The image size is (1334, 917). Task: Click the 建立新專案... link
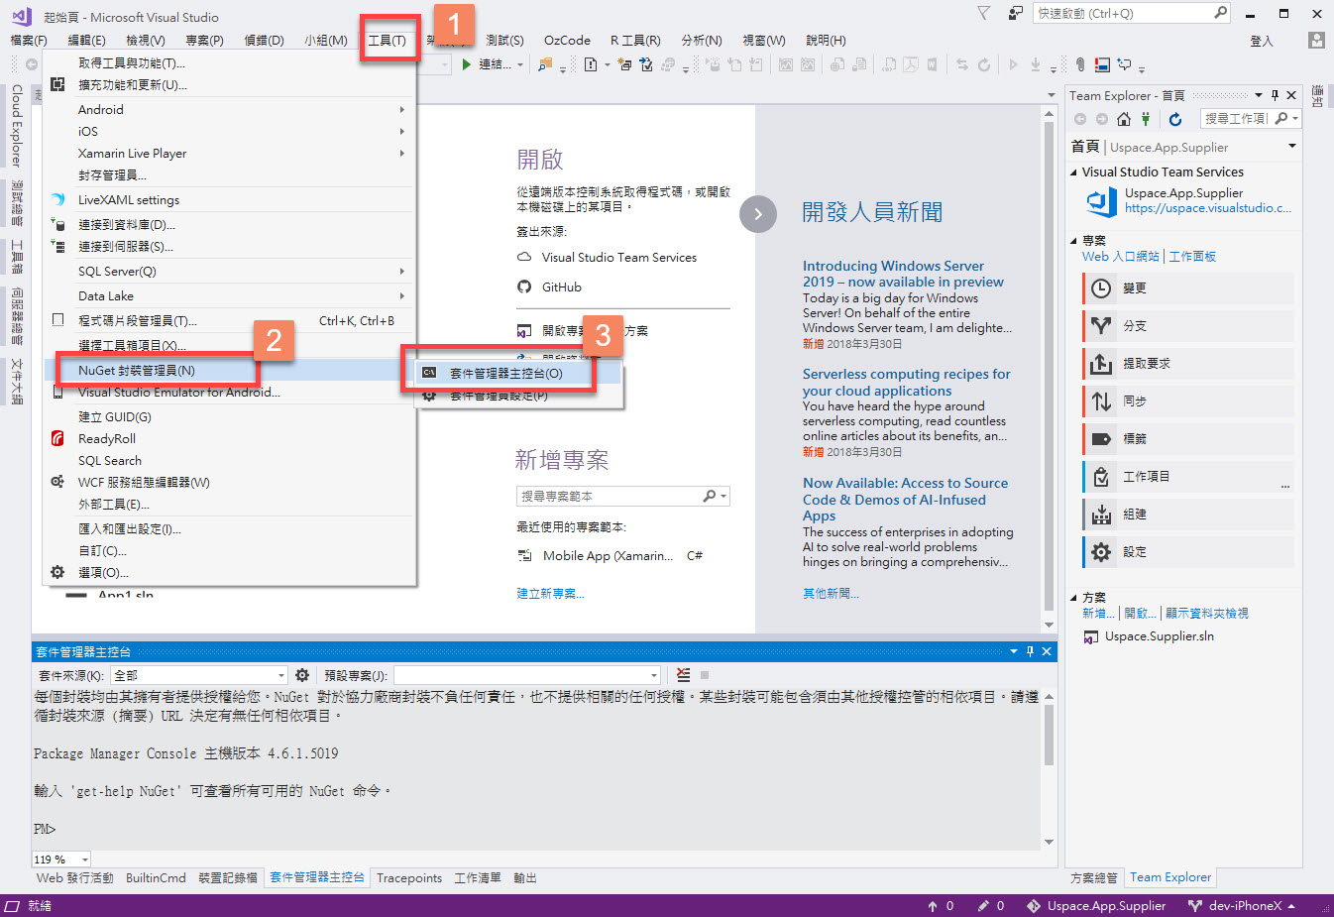(550, 594)
